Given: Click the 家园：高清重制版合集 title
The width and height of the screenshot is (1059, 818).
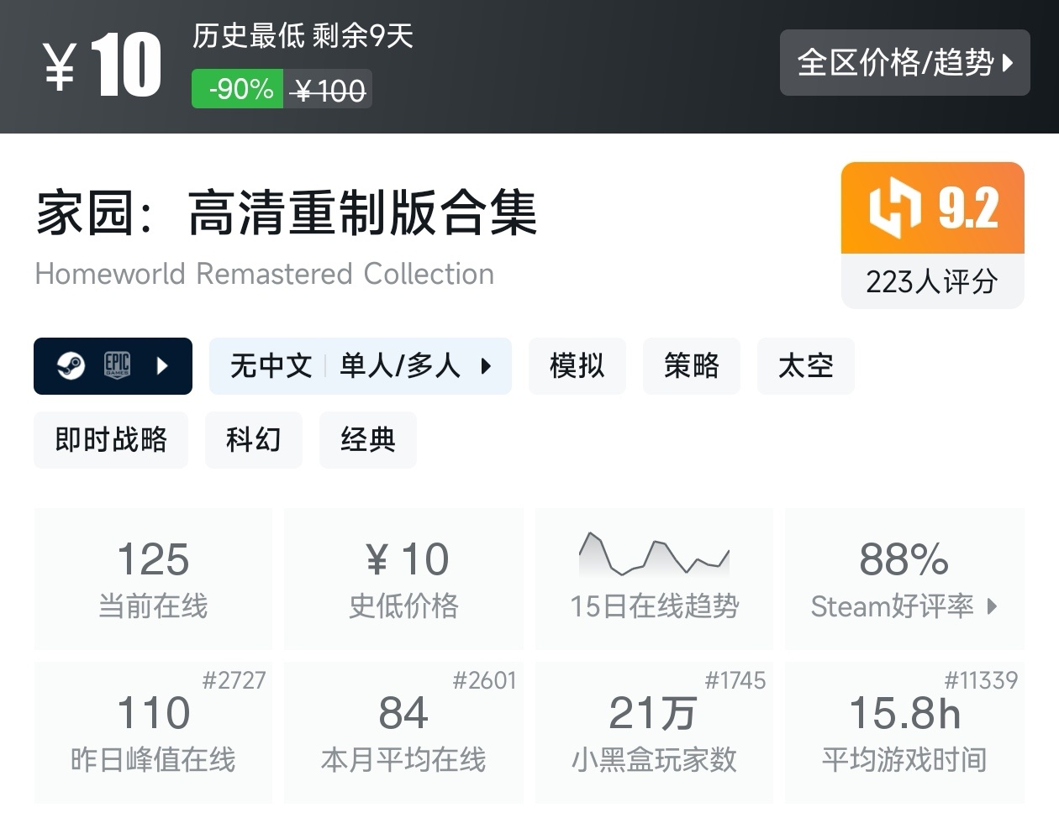Looking at the screenshot, I should [287, 212].
